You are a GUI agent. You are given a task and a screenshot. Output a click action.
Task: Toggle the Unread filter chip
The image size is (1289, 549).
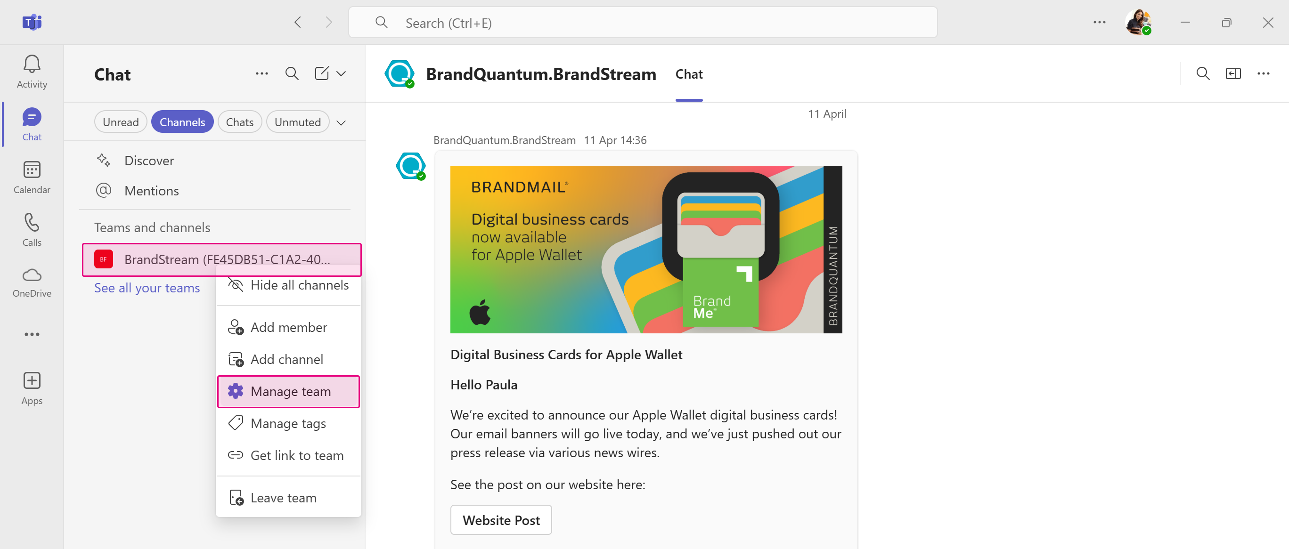(x=121, y=122)
